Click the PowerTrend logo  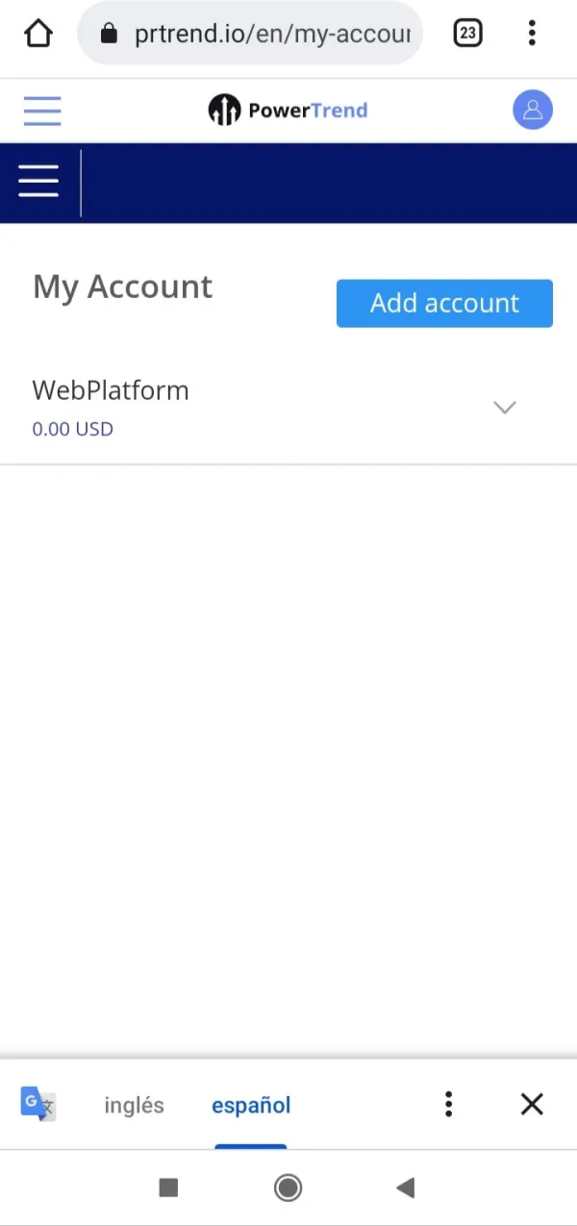click(288, 111)
